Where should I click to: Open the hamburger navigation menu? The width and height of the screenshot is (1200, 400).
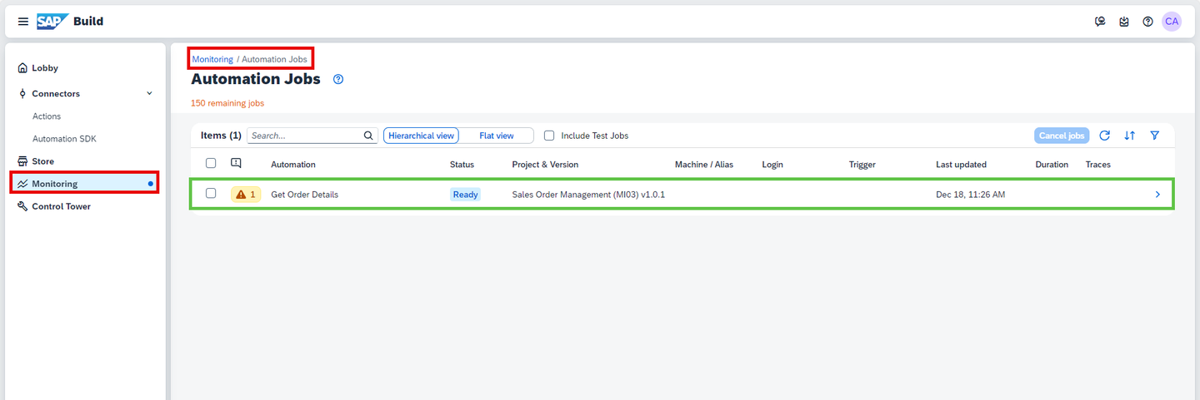(x=23, y=22)
